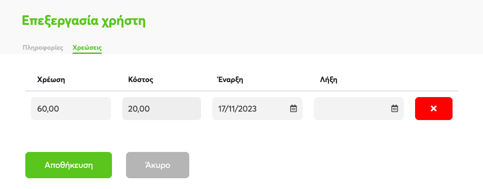
Task: Select the month 11 in the start date
Action: coord(232,109)
